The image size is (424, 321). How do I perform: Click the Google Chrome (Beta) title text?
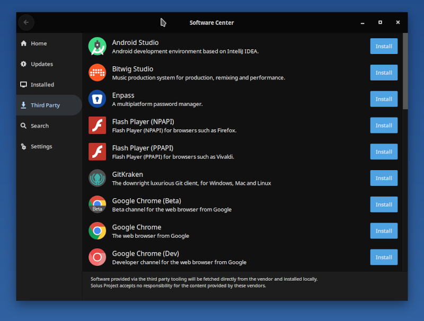[147, 201]
